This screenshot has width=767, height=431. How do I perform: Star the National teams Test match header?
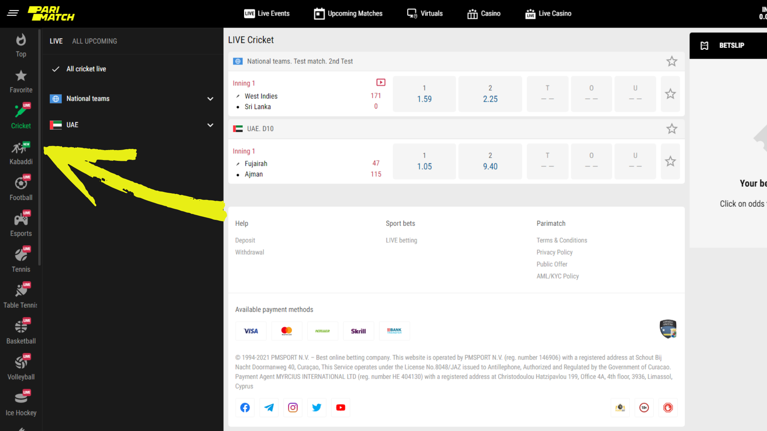pos(672,61)
